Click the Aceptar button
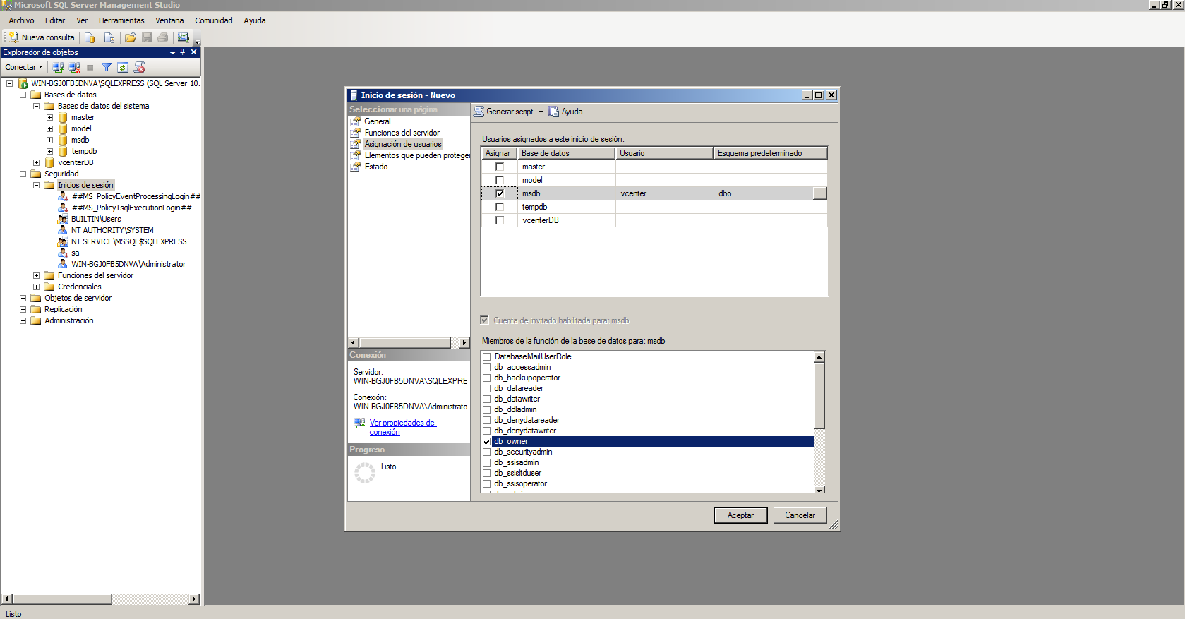The width and height of the screenshot is (1185, 619). click(x=740, y=515)
